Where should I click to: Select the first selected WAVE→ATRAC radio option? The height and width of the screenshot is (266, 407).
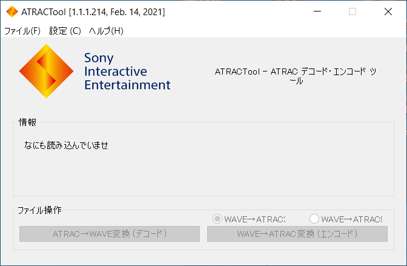(x=217, y=219)
